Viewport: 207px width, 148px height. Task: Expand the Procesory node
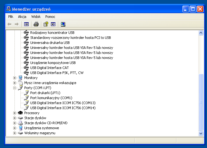click(x=14, y=113)
